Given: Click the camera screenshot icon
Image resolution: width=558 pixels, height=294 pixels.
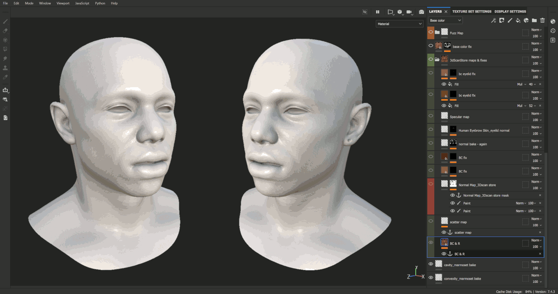Looking at the screenshot, I should click(x=421, y=12).
